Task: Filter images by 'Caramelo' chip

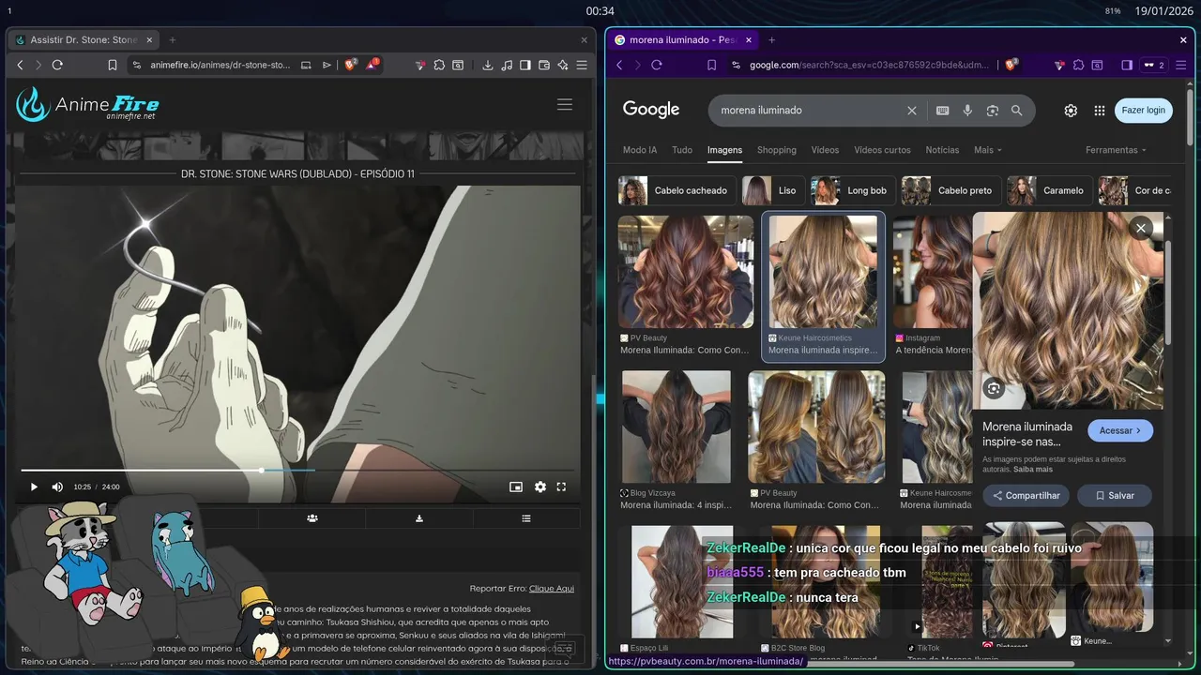Action: click(x=1049, y=190)
